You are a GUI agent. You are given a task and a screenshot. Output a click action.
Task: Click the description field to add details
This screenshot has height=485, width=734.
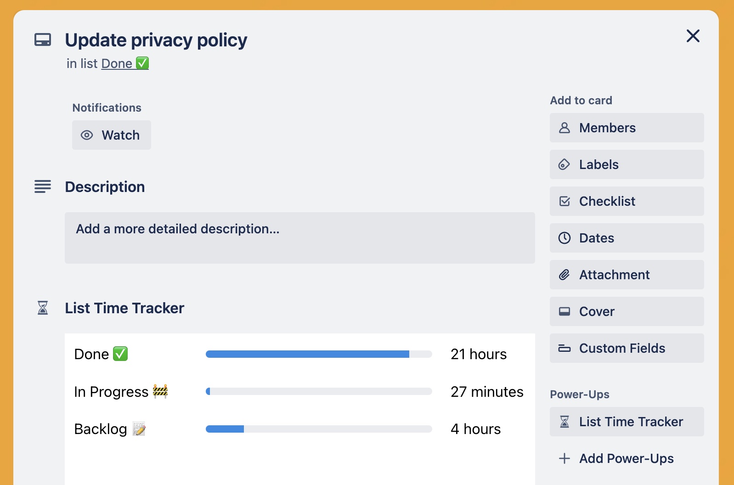(x=299, y=238)
